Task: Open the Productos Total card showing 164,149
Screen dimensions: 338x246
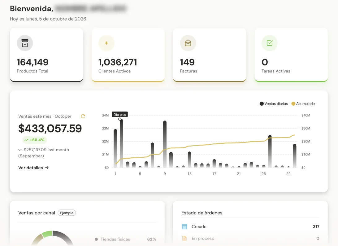Action: (x=46, y=55)
